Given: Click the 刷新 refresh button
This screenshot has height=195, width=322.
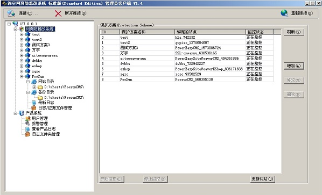Looking at the screenshot, I should [293, 32].
